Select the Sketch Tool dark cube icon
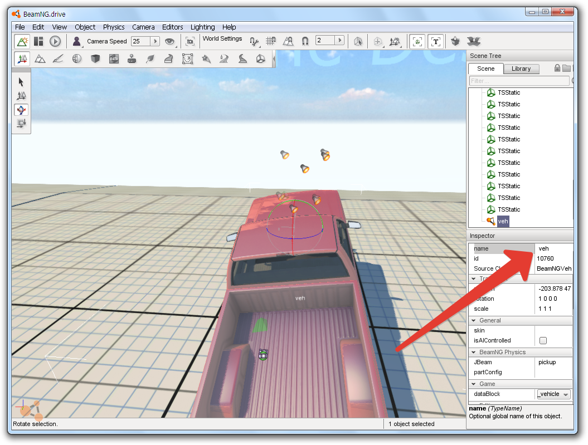The width and height of the screenshot is (588, 445). pos(95,59)
